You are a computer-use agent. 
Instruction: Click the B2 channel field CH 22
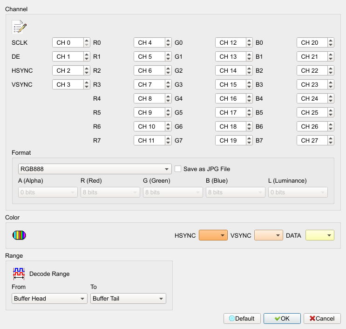[312, 71]
